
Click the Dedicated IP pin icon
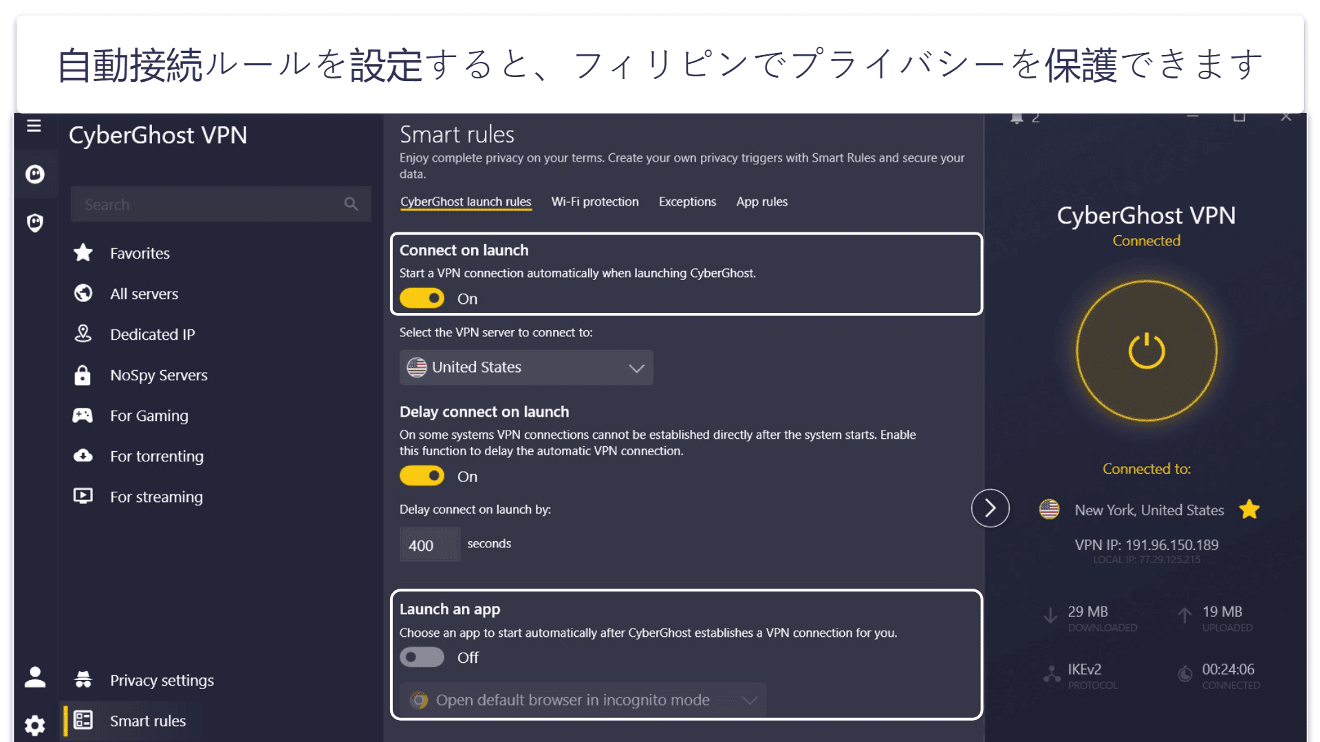[83, 334]
